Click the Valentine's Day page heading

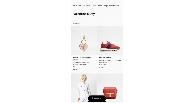pos(84,14)
